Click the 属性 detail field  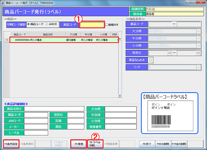75,127
